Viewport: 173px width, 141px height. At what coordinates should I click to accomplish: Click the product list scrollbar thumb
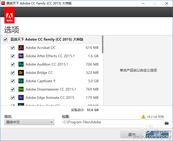(x=103, y=44)
